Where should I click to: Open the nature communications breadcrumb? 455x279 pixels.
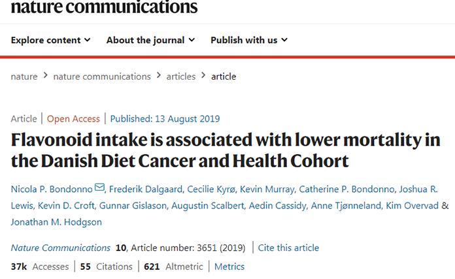(102, 76)
